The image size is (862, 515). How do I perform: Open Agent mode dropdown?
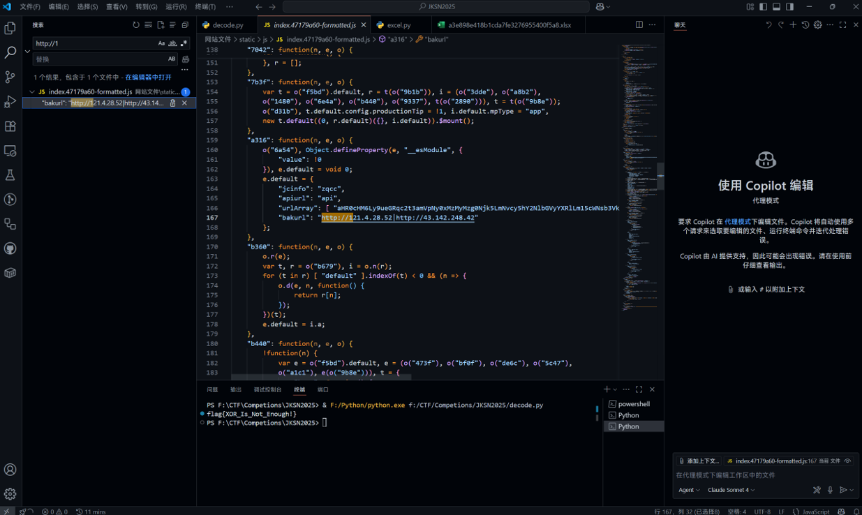tap(689, 490)
